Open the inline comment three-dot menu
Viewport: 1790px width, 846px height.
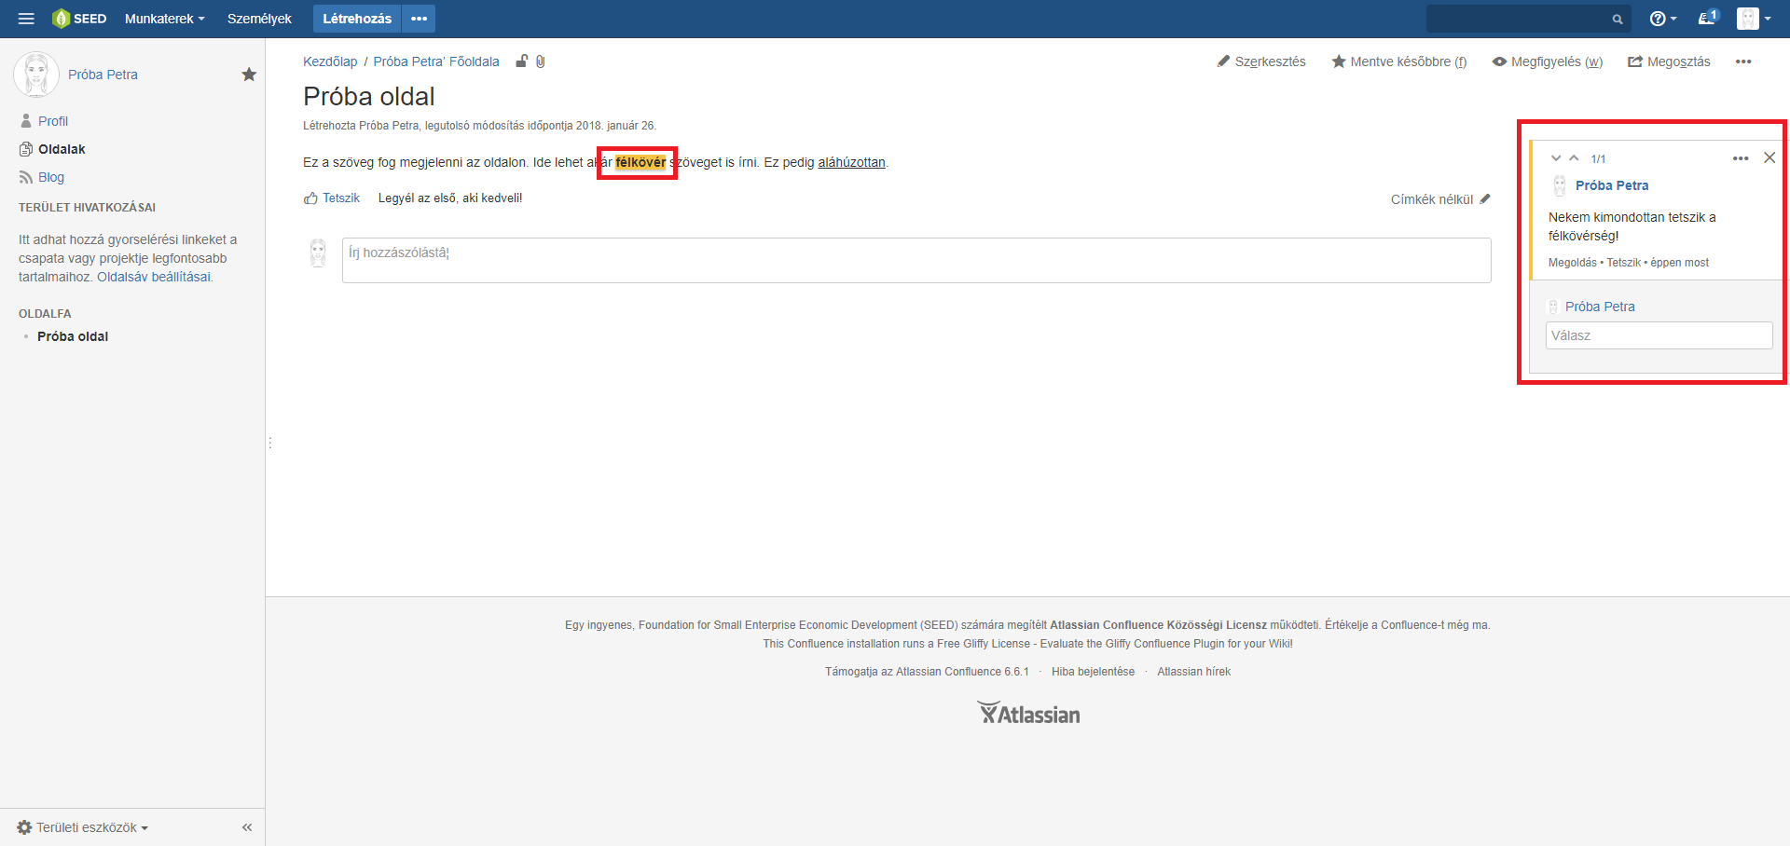tap(1740, 158)
